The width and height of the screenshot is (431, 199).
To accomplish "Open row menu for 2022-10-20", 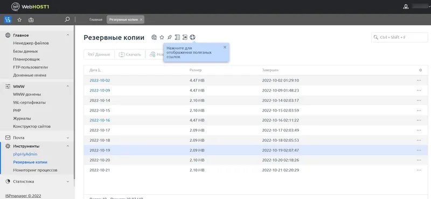I will click(x=419, y=160).
